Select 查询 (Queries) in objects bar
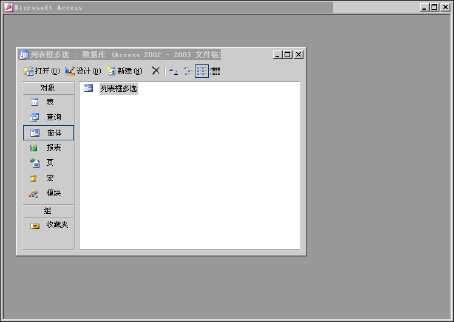Screen dimensions: 454x322 49,117
